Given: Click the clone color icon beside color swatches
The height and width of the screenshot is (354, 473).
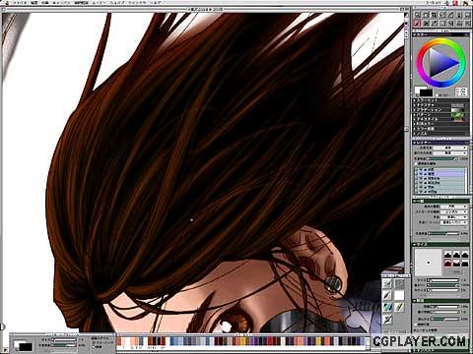Looking at the screenshot, I should point(461,92).
